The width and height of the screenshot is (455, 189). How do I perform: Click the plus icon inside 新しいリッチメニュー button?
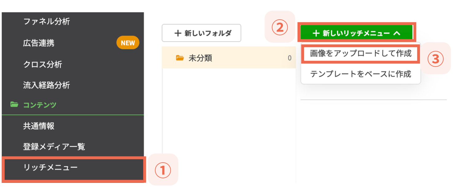point(317,33)
